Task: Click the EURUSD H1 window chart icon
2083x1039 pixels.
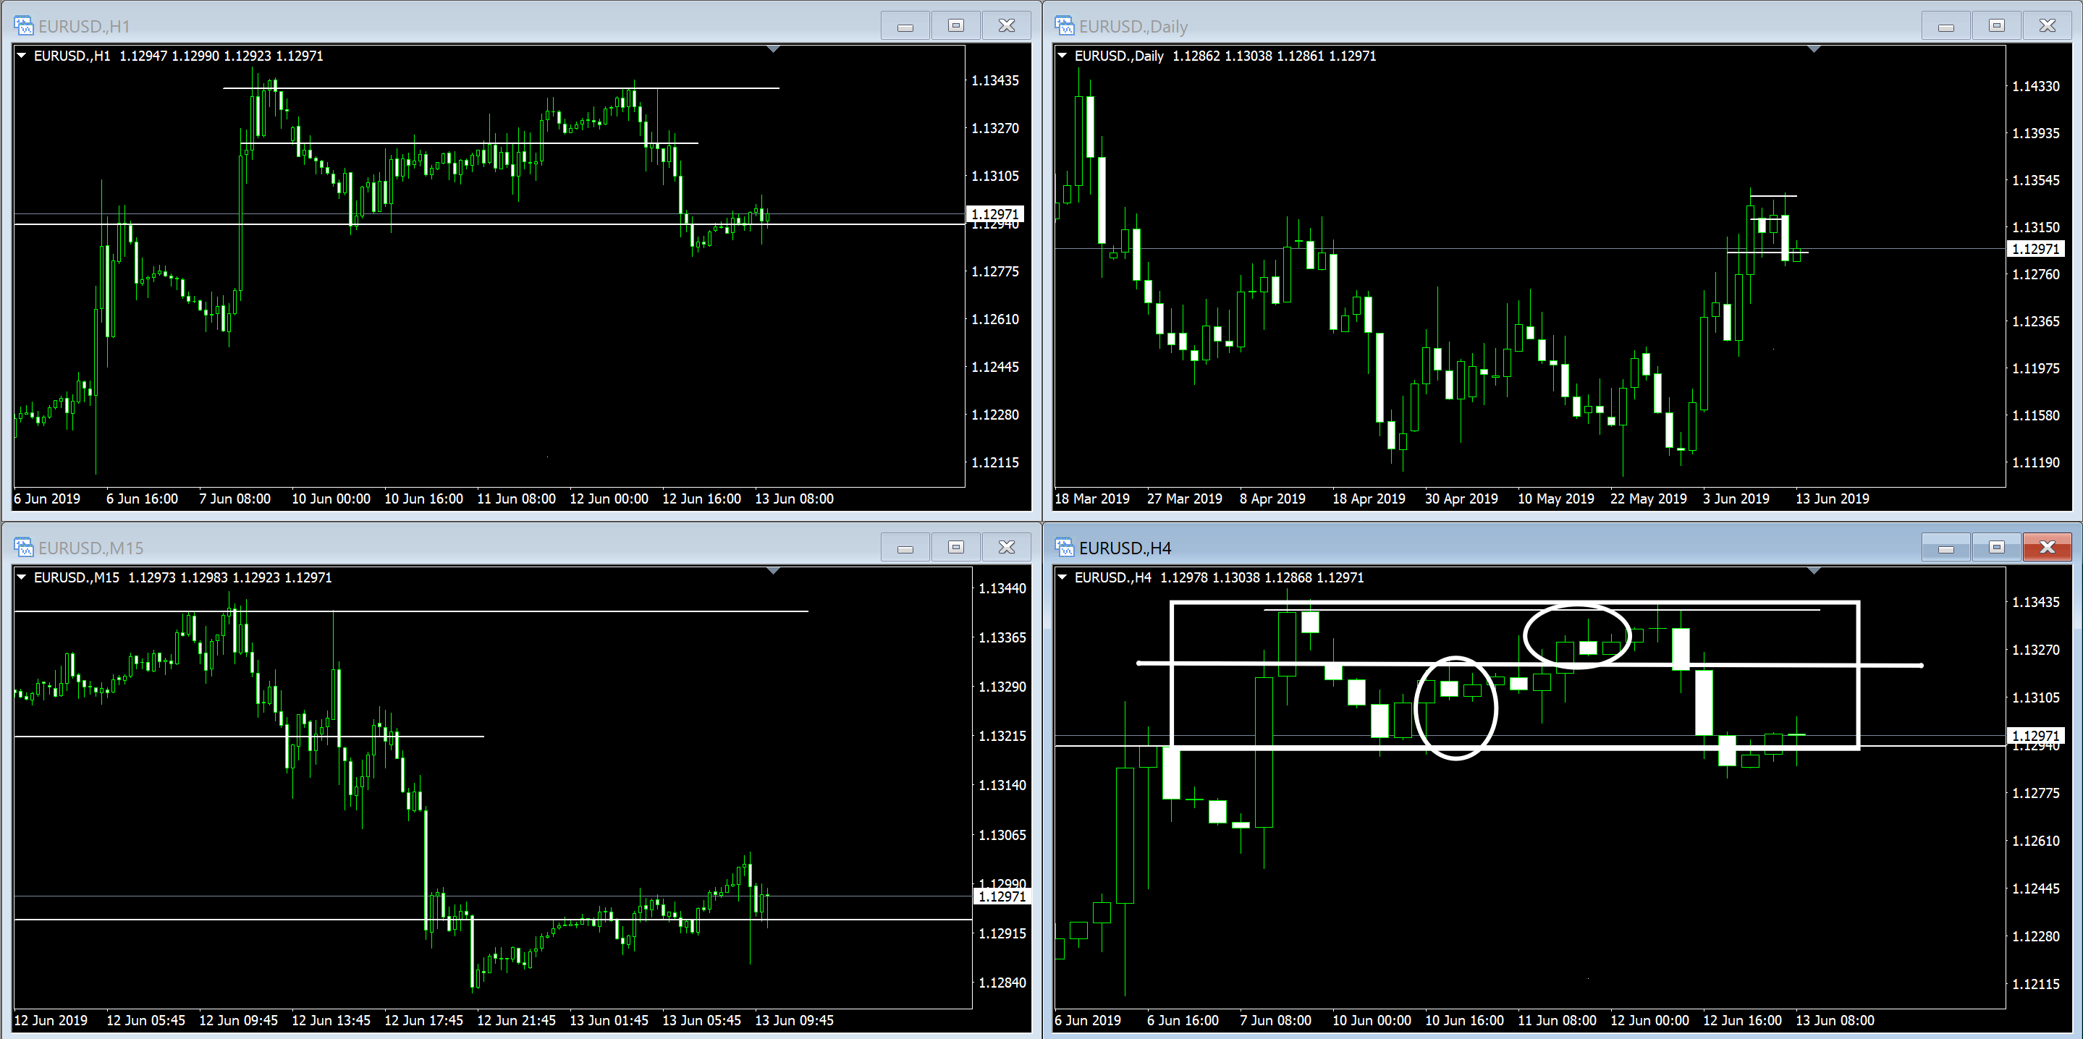Action: (x=23, y=26)
